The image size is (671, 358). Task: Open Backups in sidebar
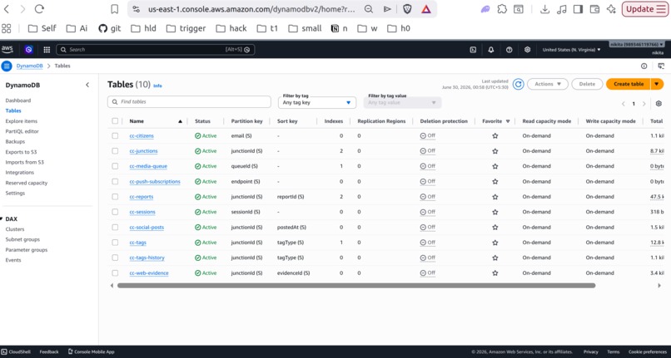pyautogui.click(x=15, y=141)
